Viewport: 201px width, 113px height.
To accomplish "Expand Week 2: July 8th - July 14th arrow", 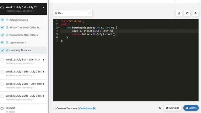I will tap(44, 60).
